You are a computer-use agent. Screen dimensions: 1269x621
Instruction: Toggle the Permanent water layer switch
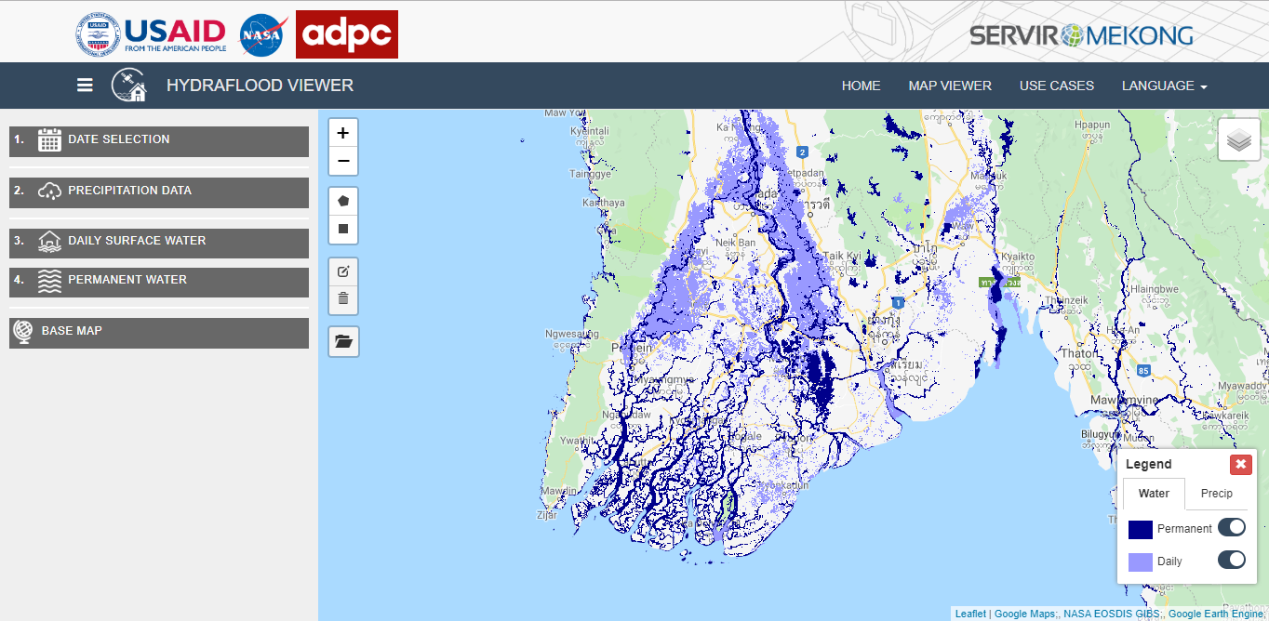[x=1232, y=527]
